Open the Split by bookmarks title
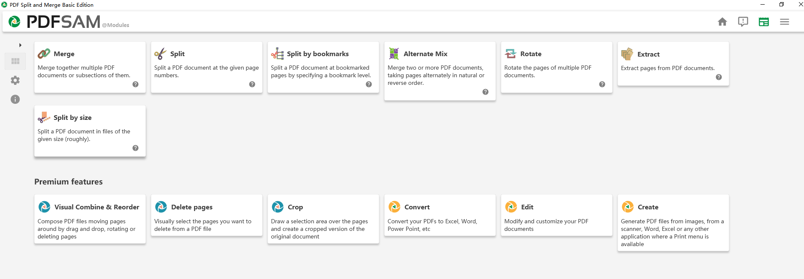The height and width of the screenshot is (279, 804). (318, 54)
